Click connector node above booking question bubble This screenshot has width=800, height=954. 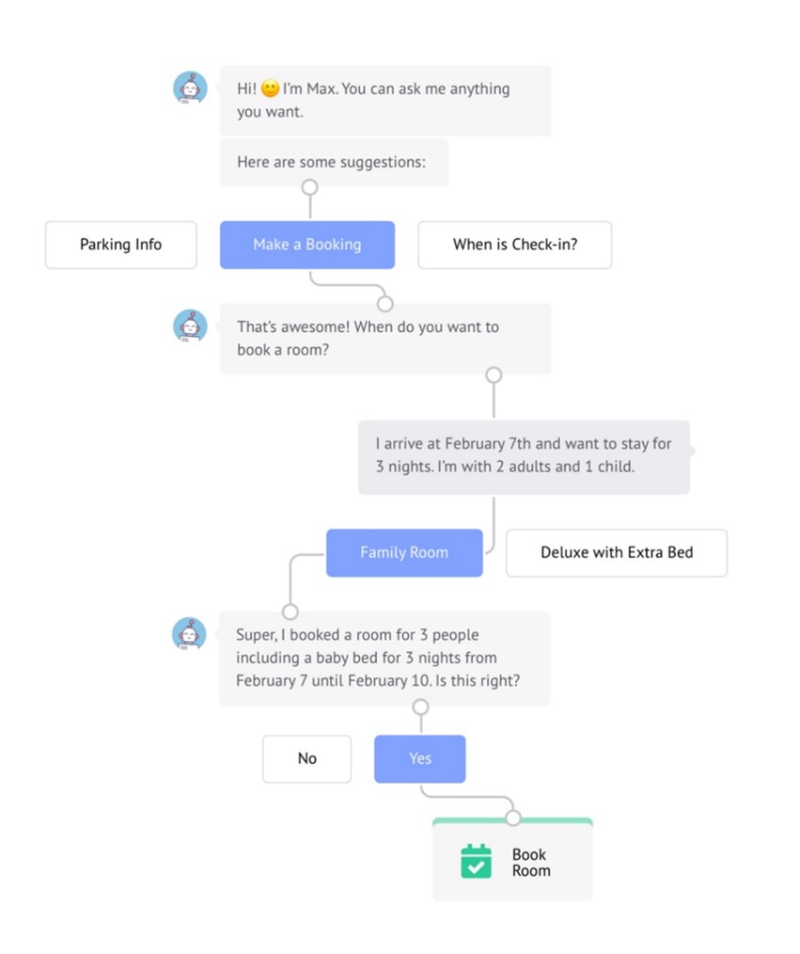[x=384, y=303]
